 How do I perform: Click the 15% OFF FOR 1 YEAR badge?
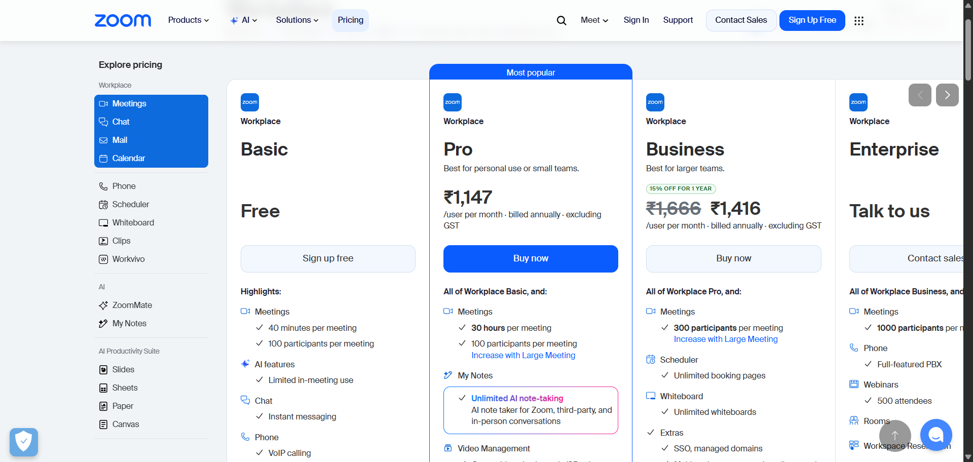point(681,189)
